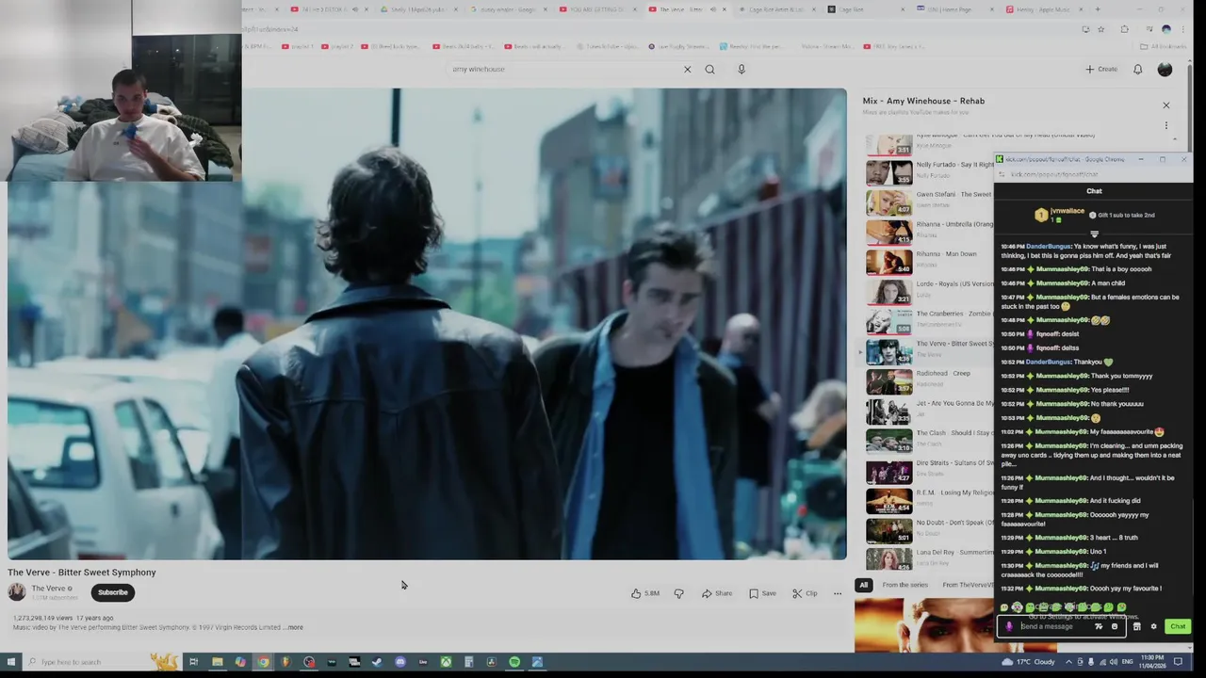Play Lorde - Royals from the mix list
Viewport: 1206px width, 678px height.
coord(928,293)
